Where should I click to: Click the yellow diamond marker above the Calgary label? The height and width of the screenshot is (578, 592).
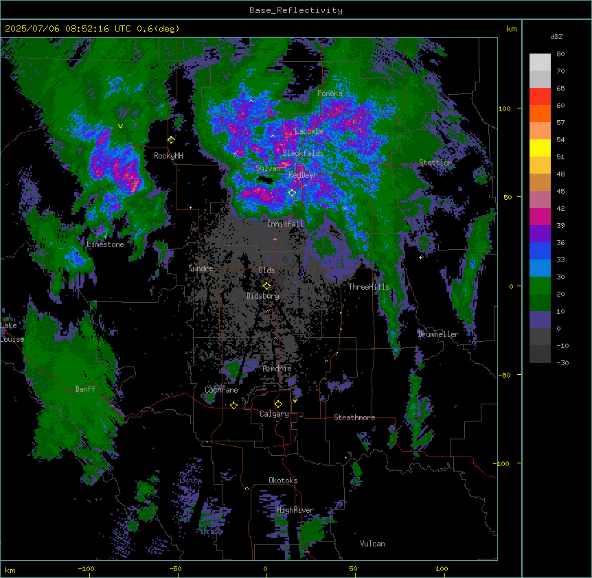click(x=278, y=404)
